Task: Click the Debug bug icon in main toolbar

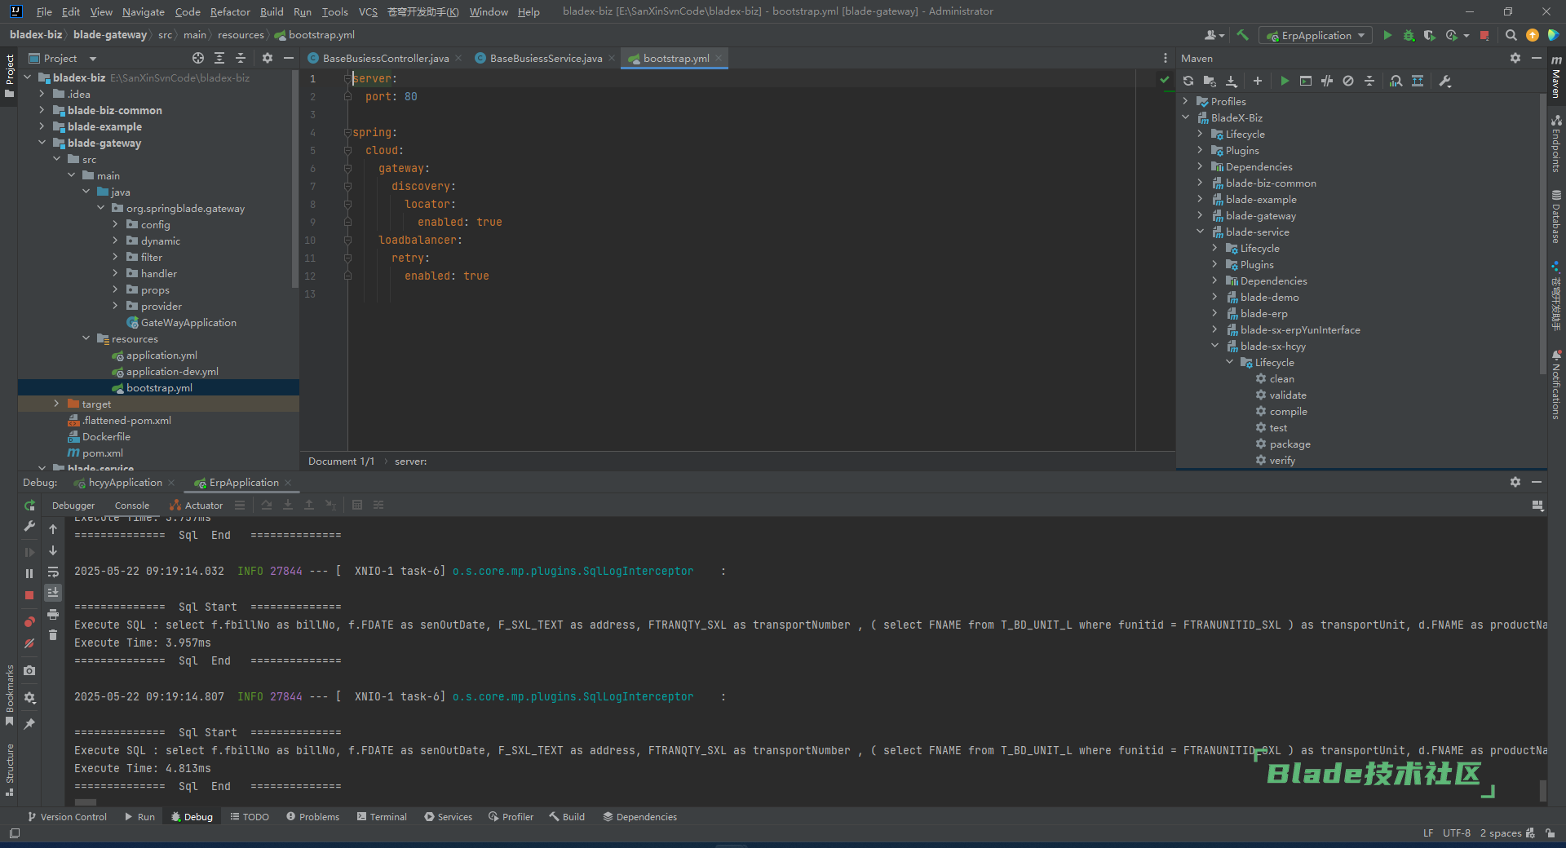Action: tap(1409, 35)
